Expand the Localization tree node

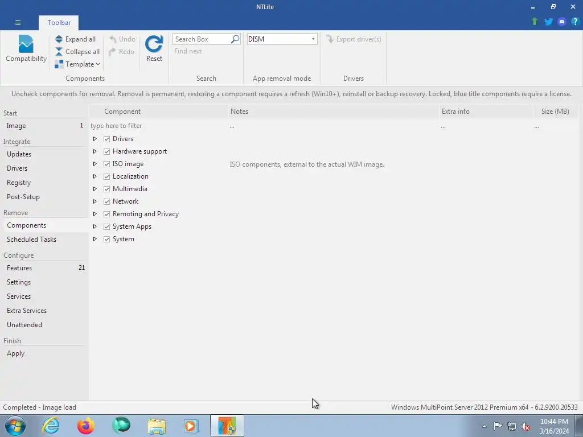(x=95, y=176)
